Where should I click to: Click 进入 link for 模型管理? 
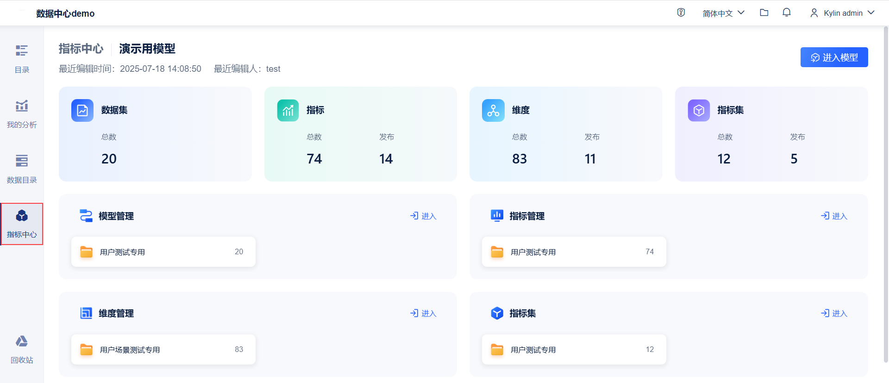423,216
